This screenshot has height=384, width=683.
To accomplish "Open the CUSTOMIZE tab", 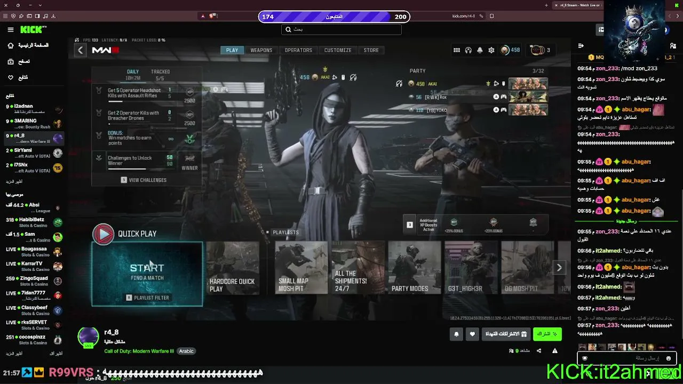I will 338,50.
